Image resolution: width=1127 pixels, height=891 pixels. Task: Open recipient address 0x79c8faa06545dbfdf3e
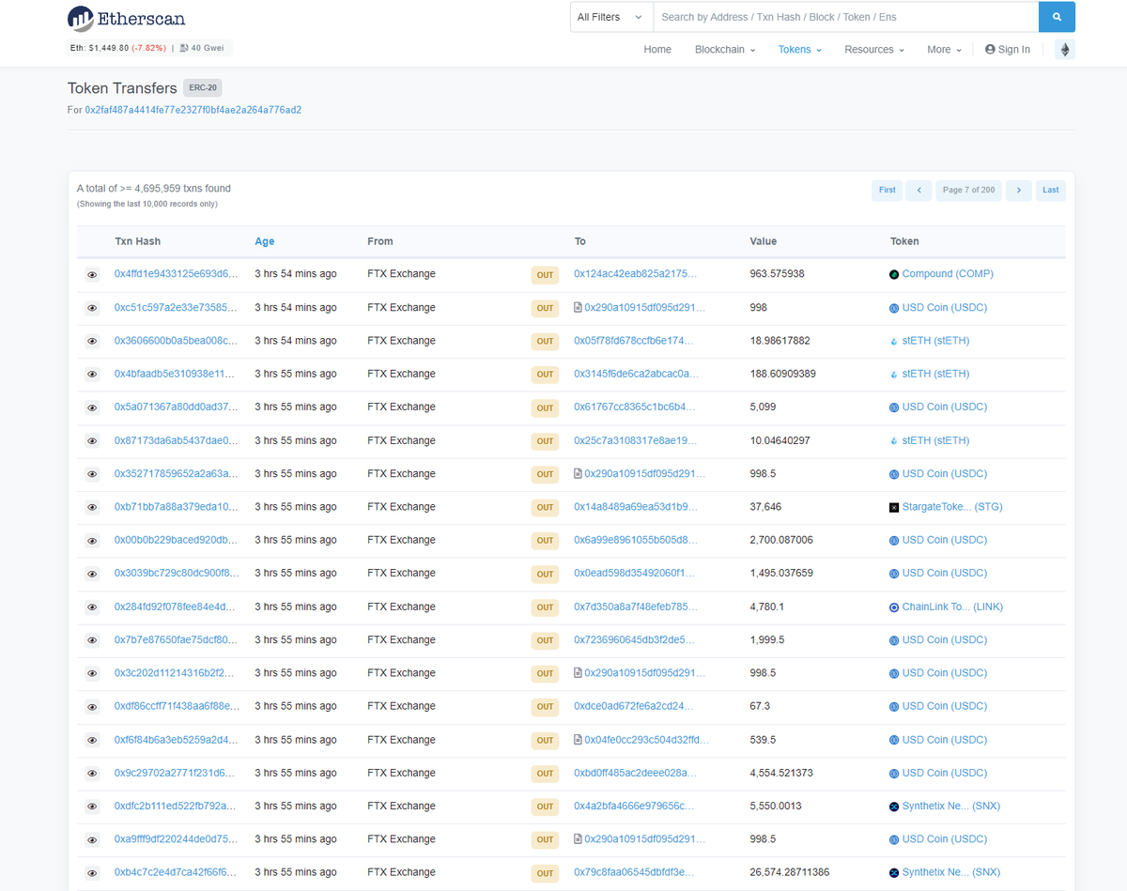coord(634,872)
